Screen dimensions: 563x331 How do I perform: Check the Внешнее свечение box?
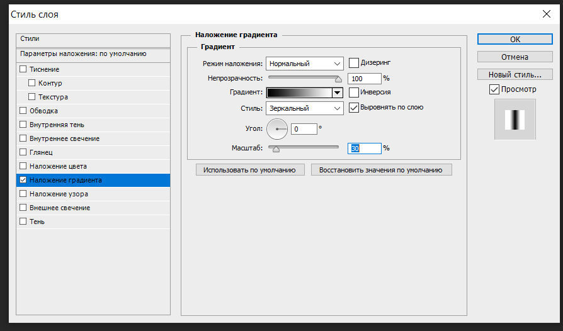pyautogui.click(x=23, y=208)
